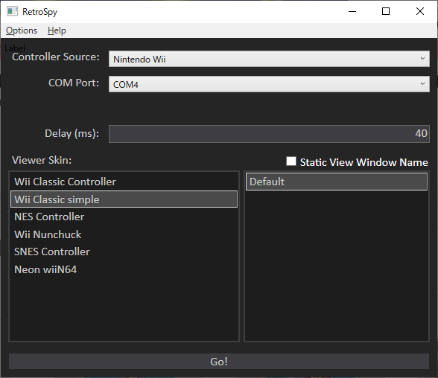Click the RetroSpy title bar app icon
Image resolution: width=438 pixels, height=378 pixels.
pos(12,11)
